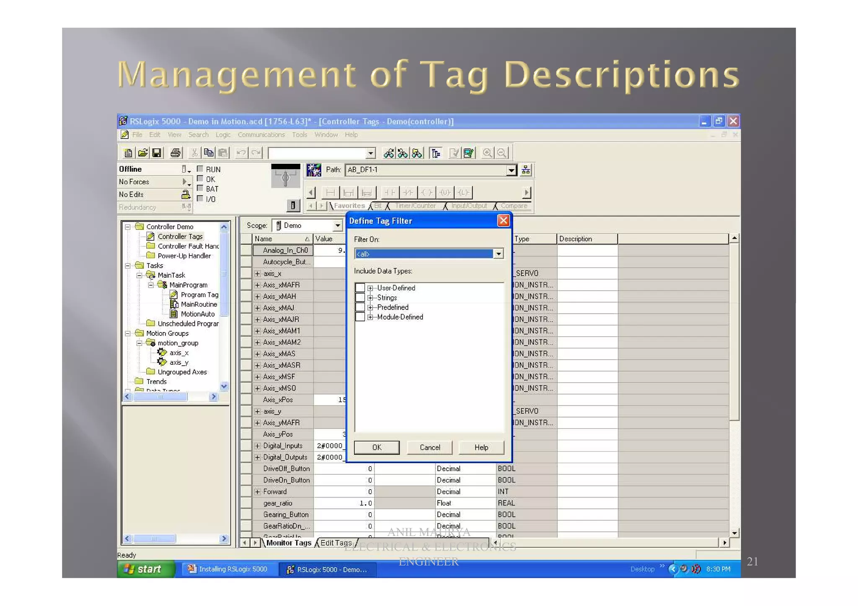Check the User-Defined data type checkbox

[x=360, y=288]
